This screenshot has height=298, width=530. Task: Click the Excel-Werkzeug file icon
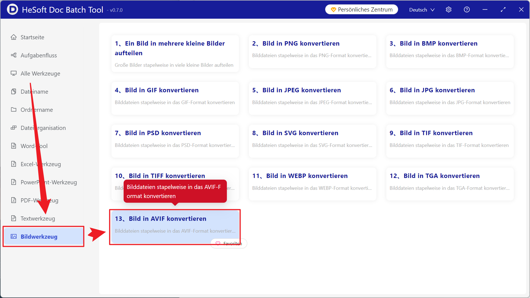pos(13,164)
